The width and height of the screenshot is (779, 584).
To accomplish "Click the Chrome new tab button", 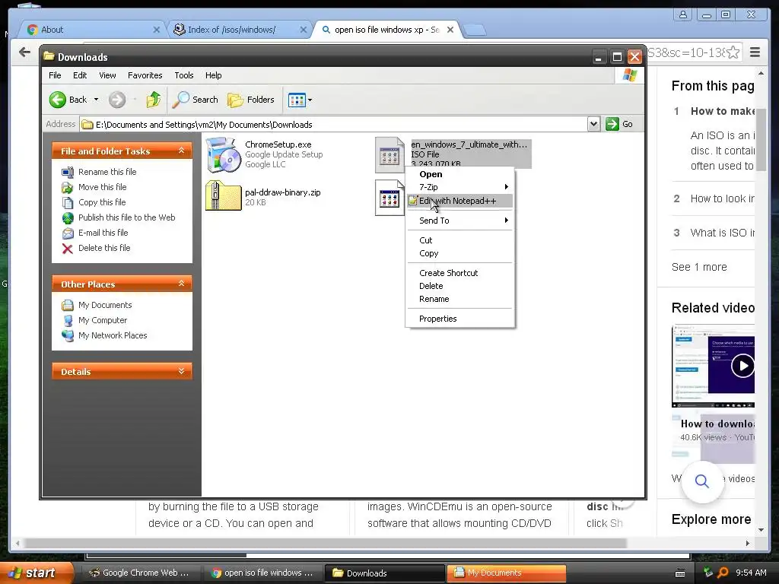I will (475, 30).
